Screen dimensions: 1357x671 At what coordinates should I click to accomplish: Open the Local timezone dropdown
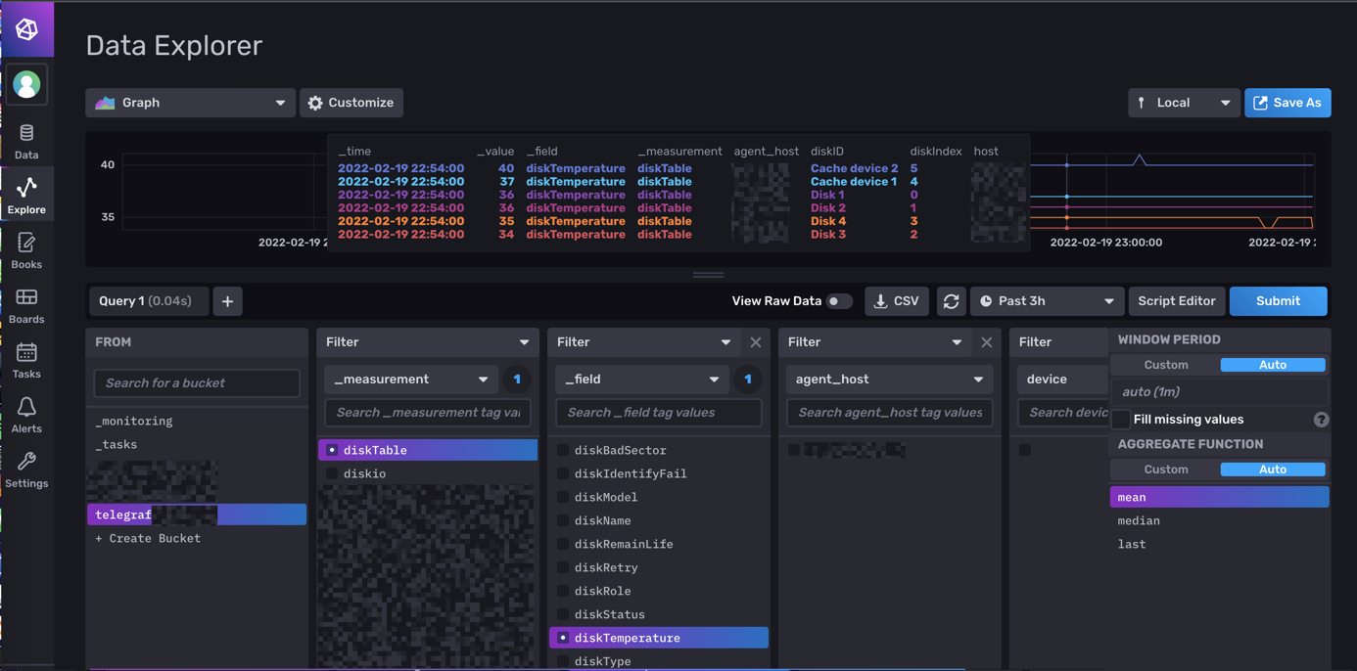point(1183,103)
